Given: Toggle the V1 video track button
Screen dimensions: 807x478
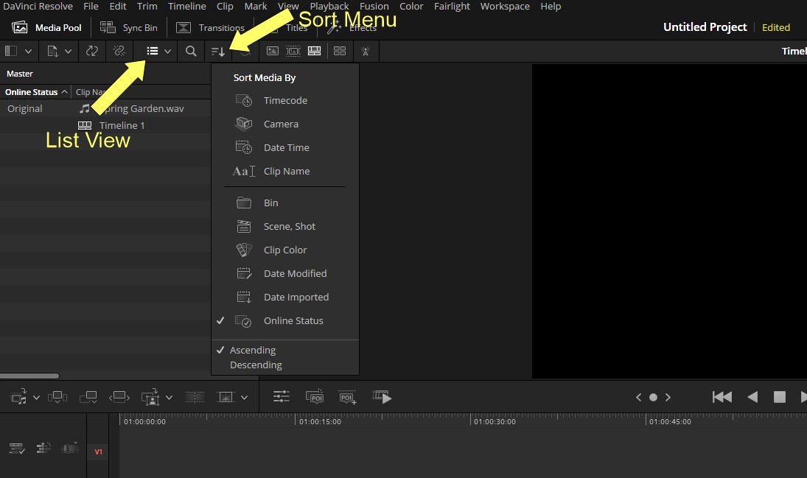Looking at the screenshot, I should click(x=98, y=451).
